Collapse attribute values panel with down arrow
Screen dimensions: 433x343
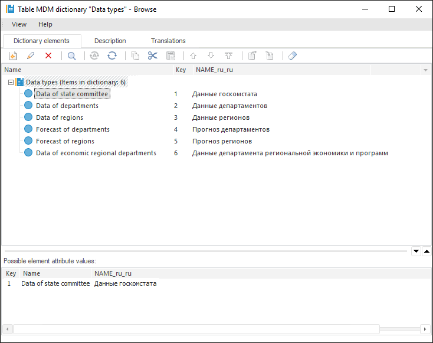416,251
